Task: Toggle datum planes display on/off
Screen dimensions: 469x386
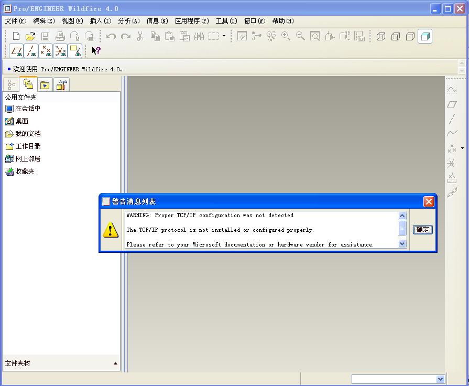Action: click(x=16, y=51)
